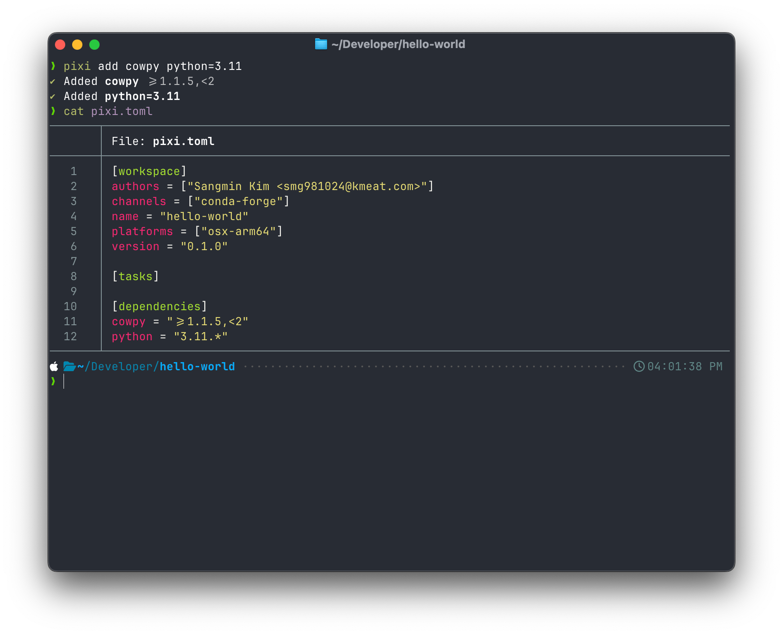Viewport: 783px width, 635px height.
Task: Click the [workspace] section header
Action: click(x=149, y=172)
